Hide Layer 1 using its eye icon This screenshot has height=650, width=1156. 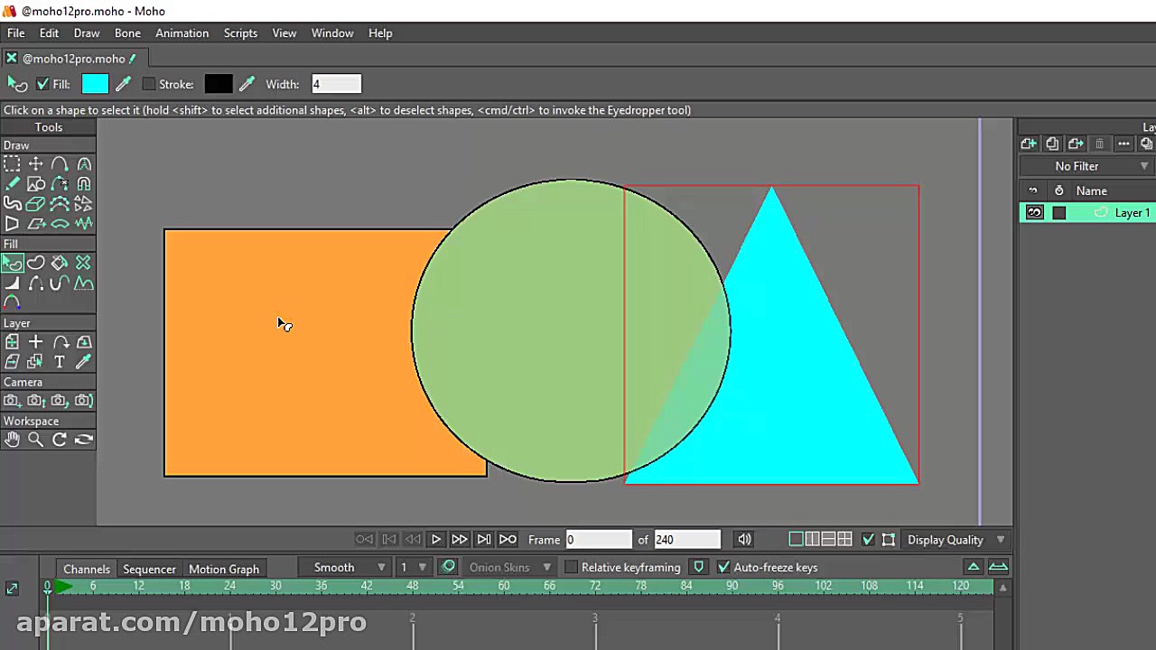point(1035,213)
